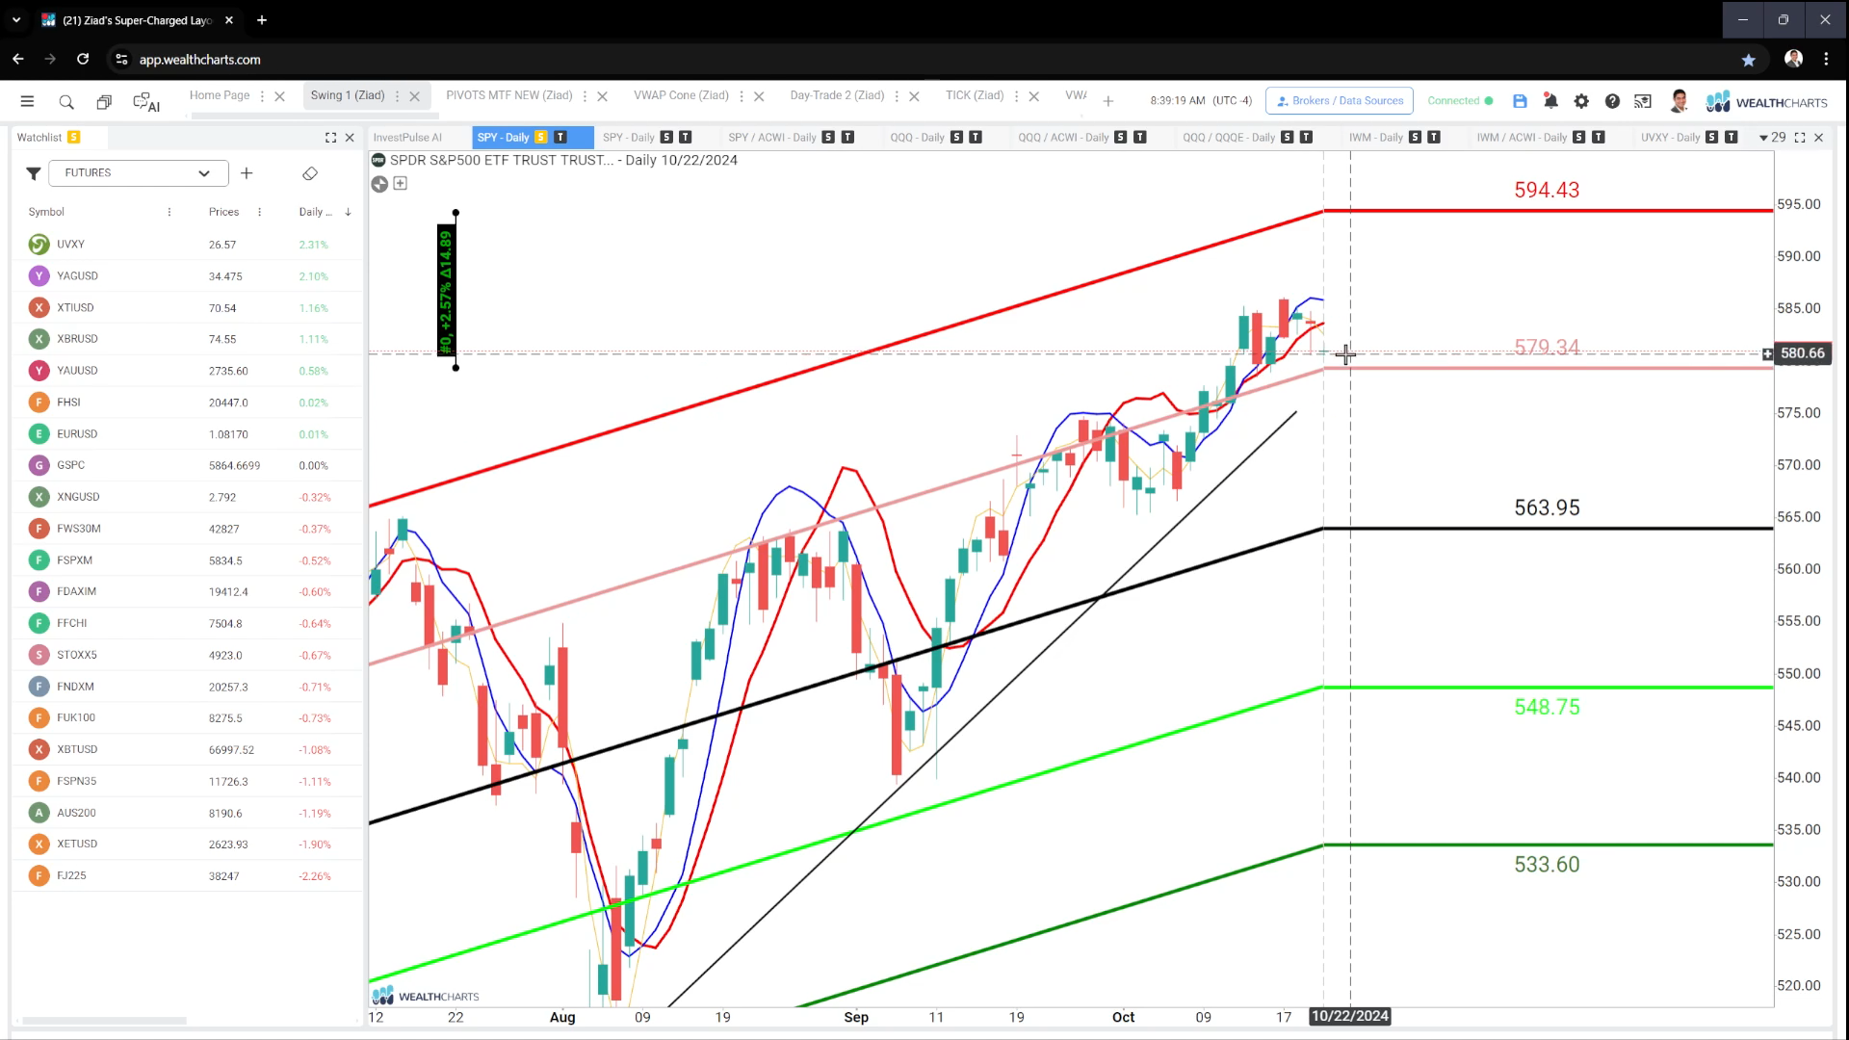This screenshot has height=1040, width=1849.
Task: Open the InvestPulse AI chart tab
Action: [407, 138]
